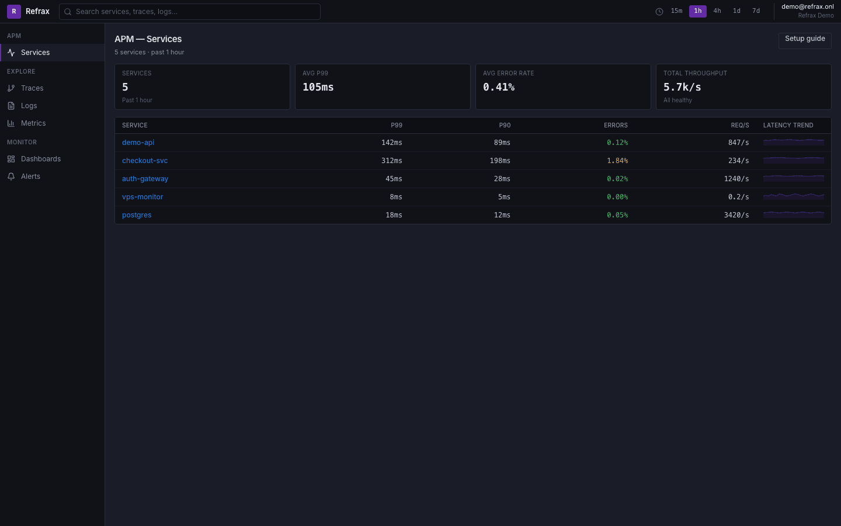
Task: Click the Services pulse icon in sidebar
Action: [x=11, y=53]
